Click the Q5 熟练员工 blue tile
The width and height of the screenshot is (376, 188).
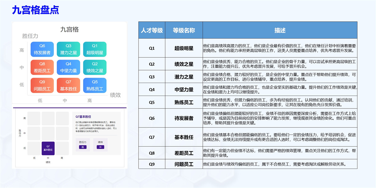(x=95, y=86)
